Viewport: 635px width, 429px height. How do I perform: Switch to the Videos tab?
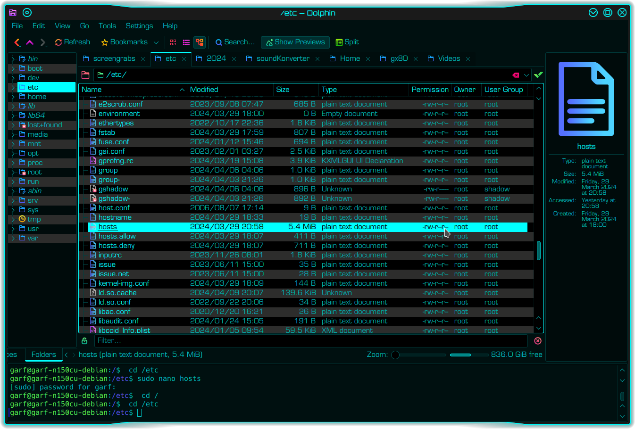pyautogui.click(x=449, y=58)
